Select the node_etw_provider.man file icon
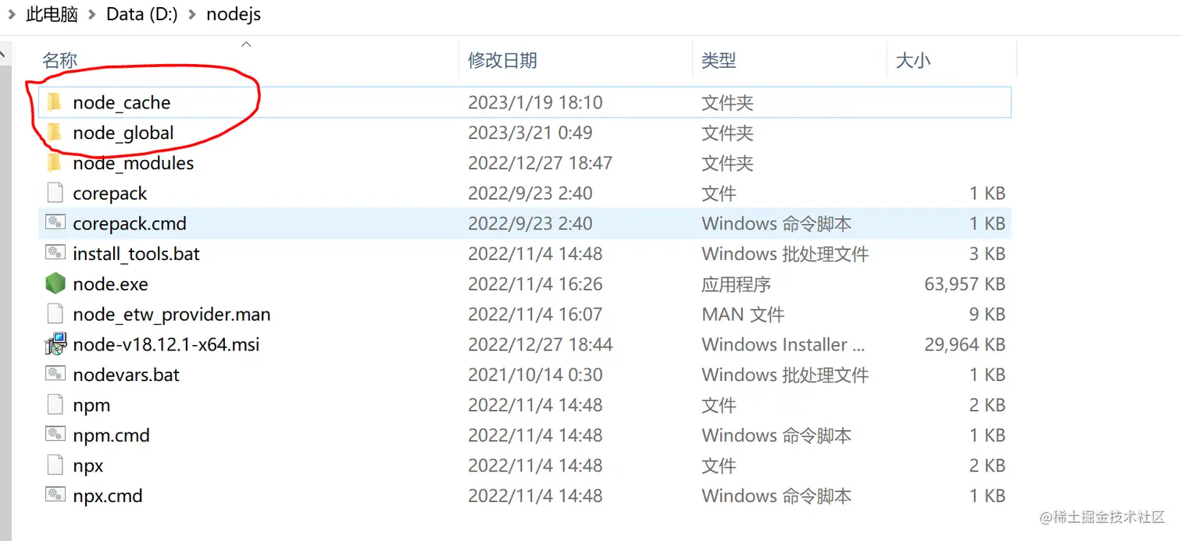 (x=55, y=314)
